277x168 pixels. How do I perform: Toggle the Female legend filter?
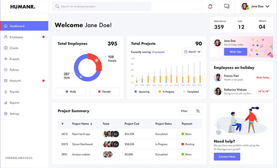104,92
